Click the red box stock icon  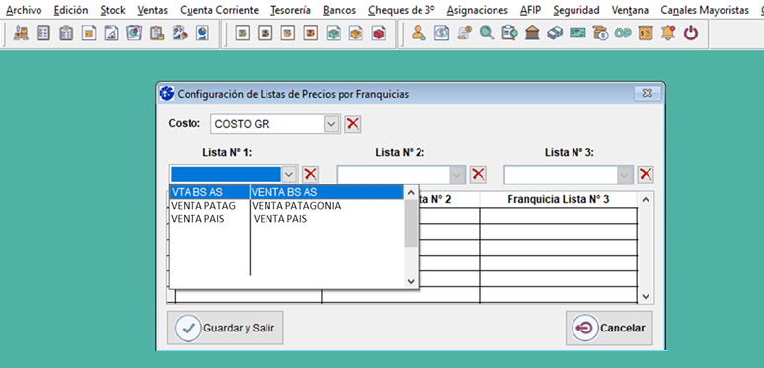click(379, 34)
